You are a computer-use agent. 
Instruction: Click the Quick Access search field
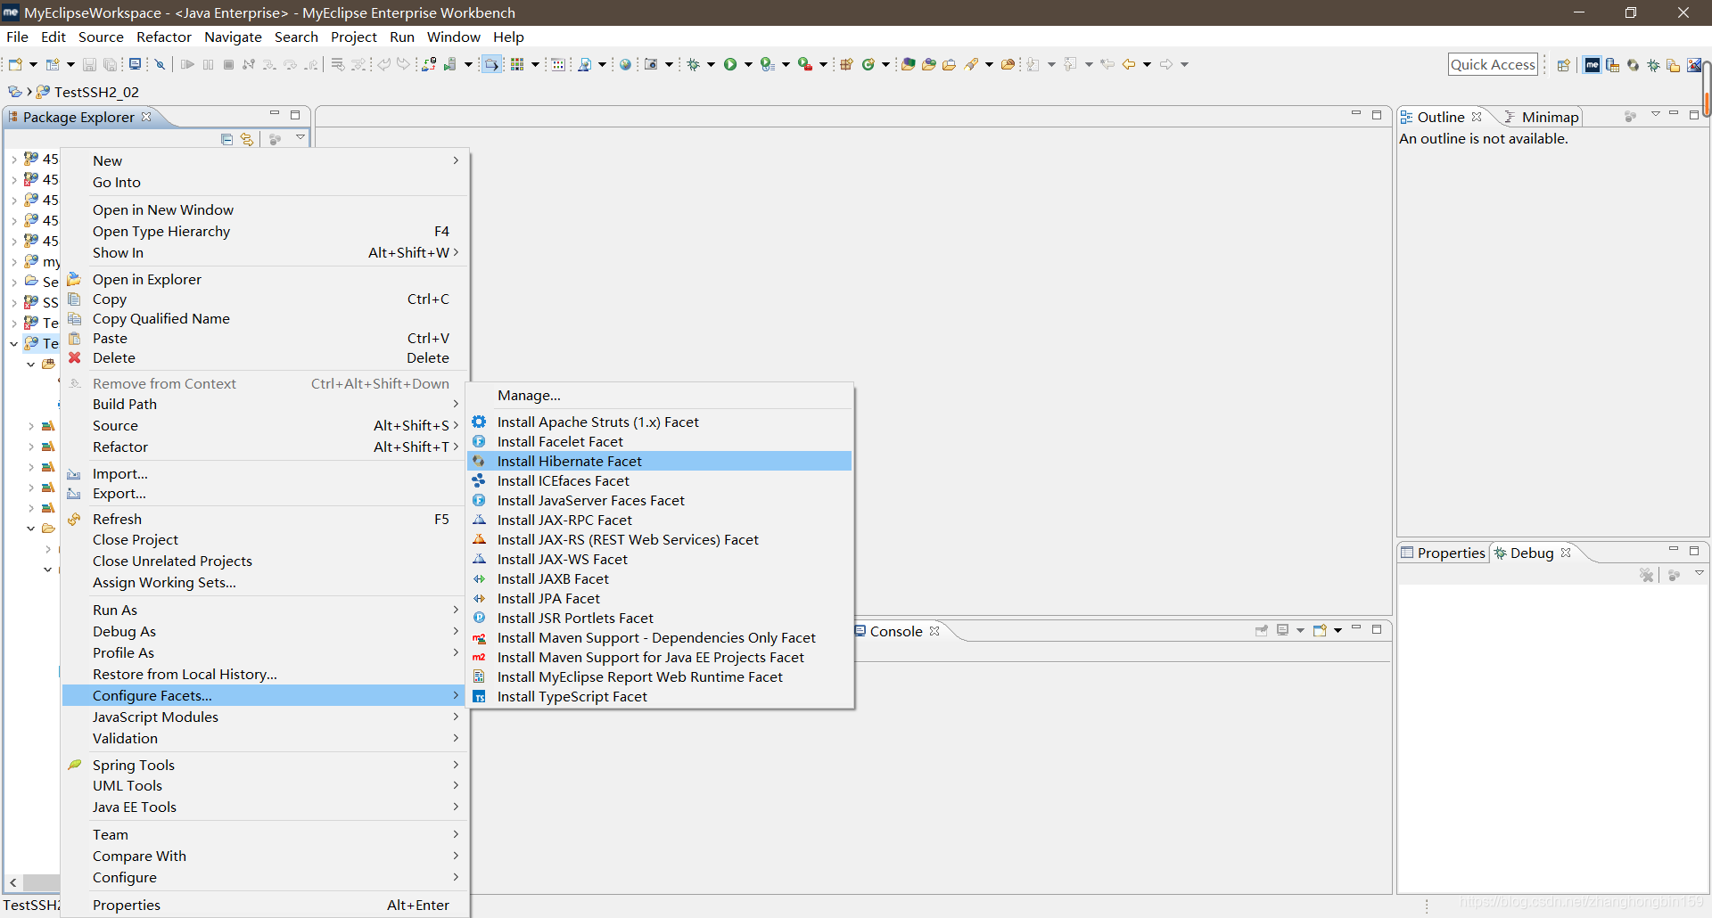(1494, 64)
